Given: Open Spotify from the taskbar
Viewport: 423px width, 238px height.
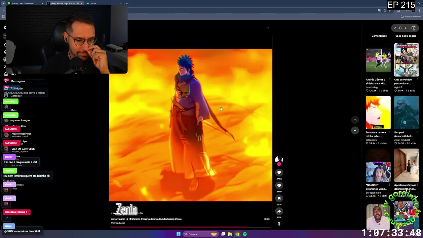Looking at the screenshot, I should point(245,234).
